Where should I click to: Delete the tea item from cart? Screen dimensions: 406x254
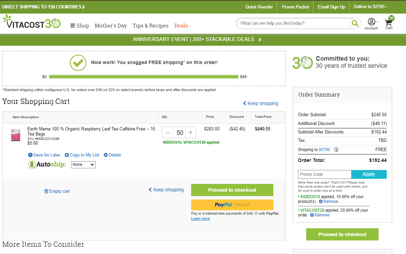(112, 155)
